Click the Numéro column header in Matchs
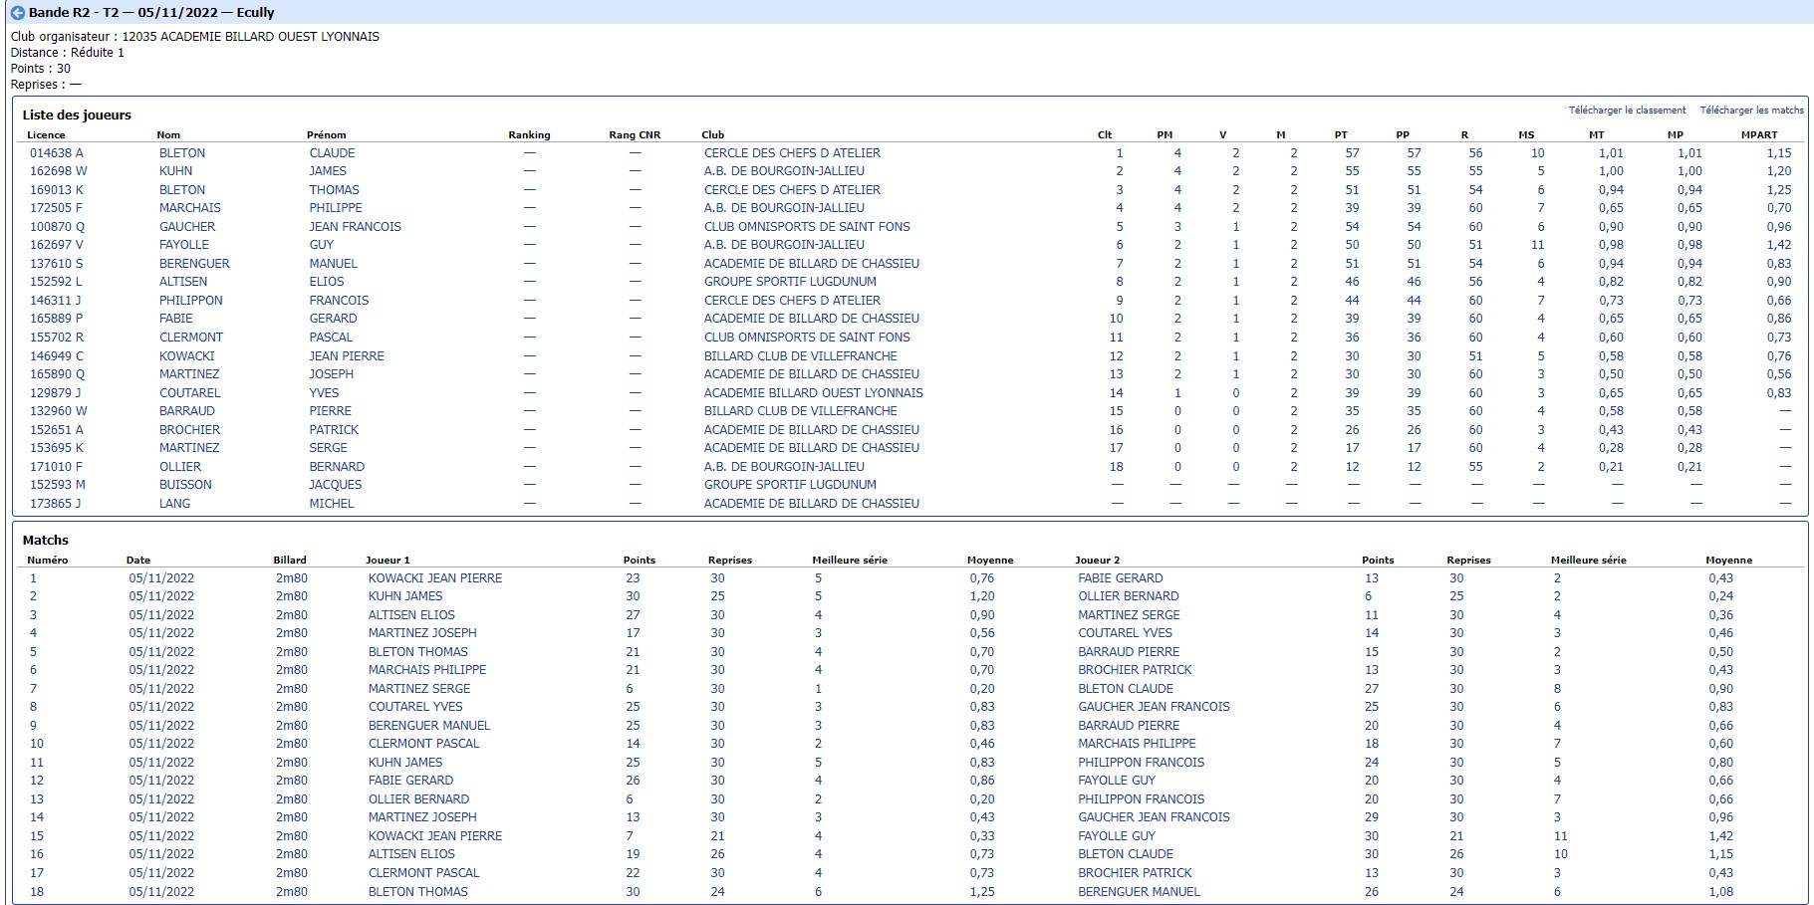 tap(48, 561)
